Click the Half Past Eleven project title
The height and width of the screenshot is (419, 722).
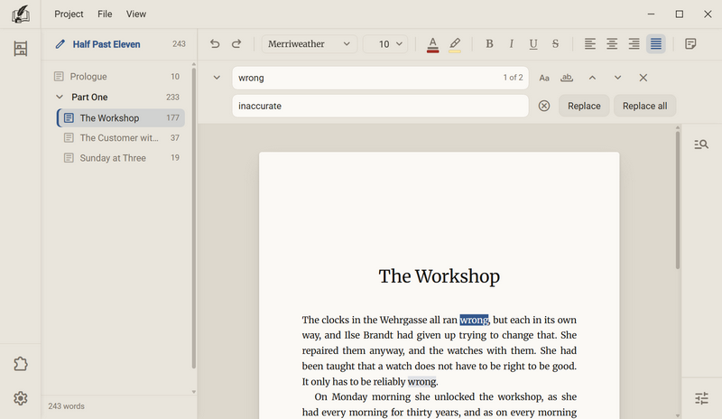click(106, 44)
